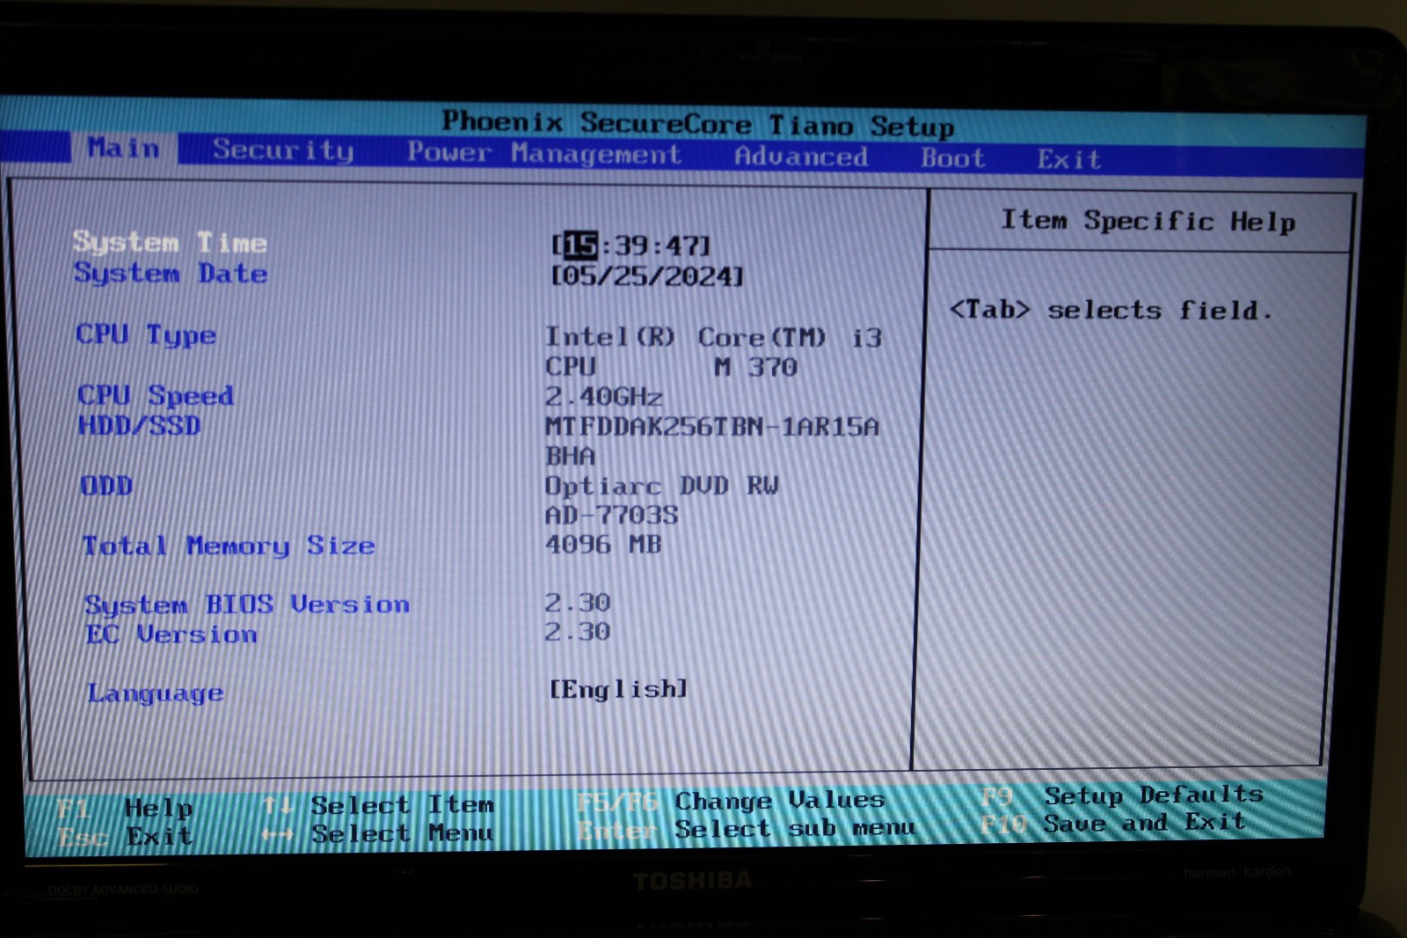
Task: Click the Optiarc DVD RW text
Action: [x=661, y=486]
